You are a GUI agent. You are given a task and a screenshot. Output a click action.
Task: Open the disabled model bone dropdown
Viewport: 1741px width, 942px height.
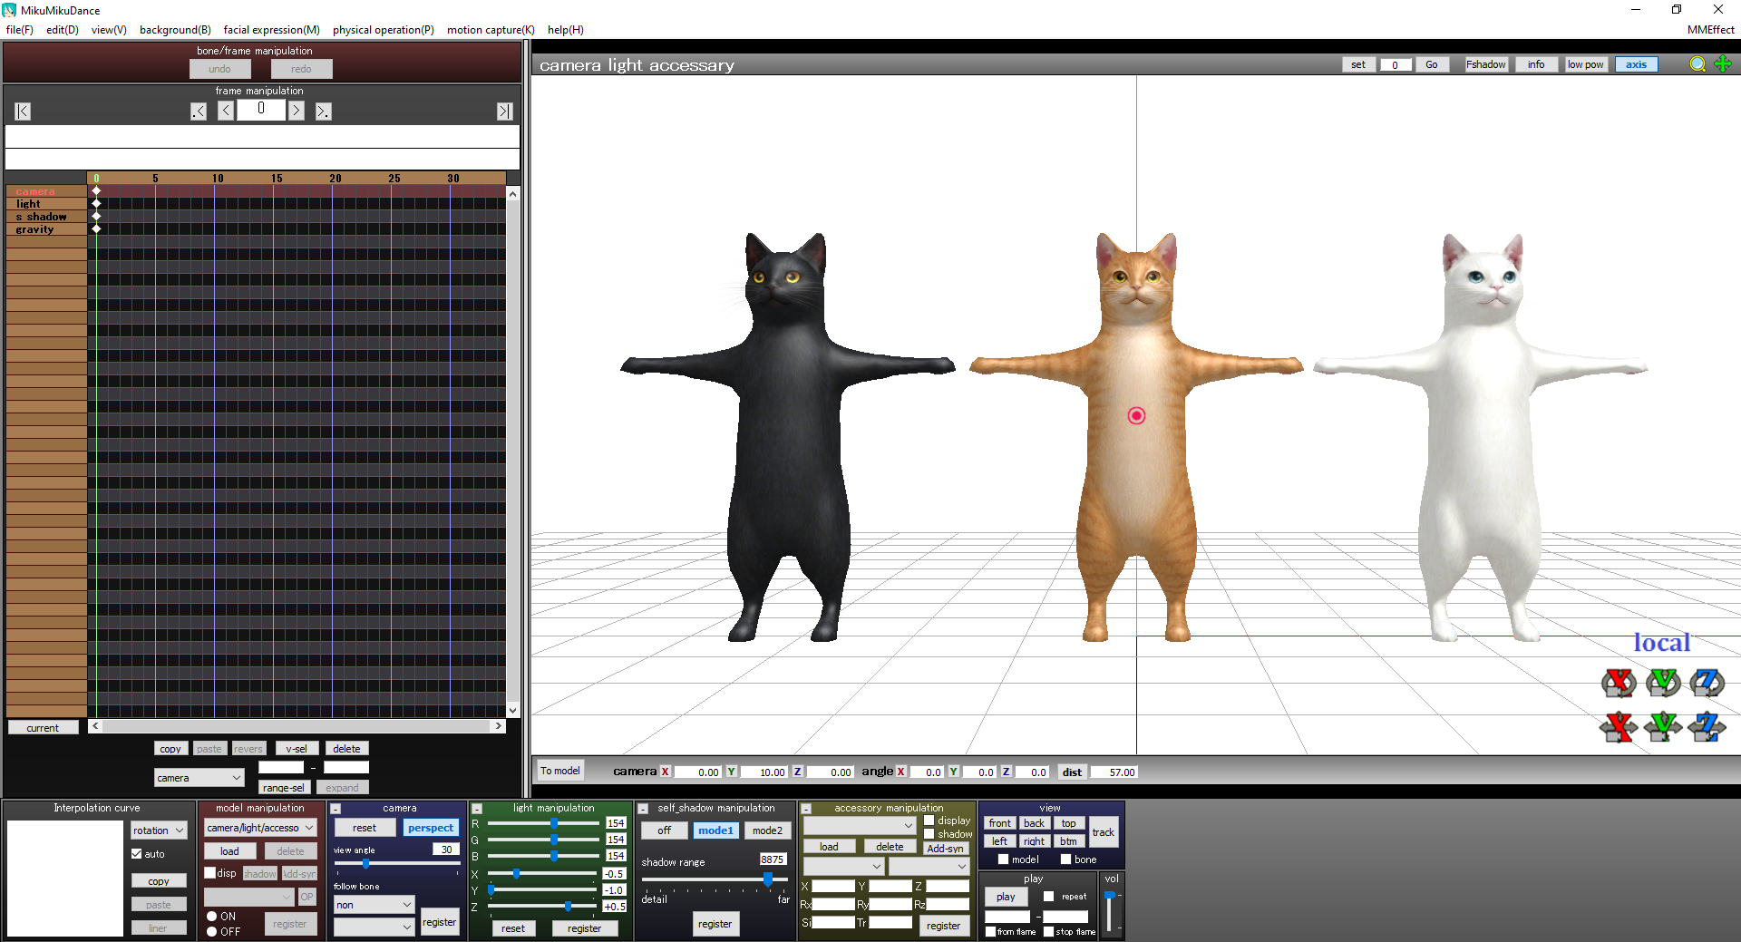tap(249, 897)
